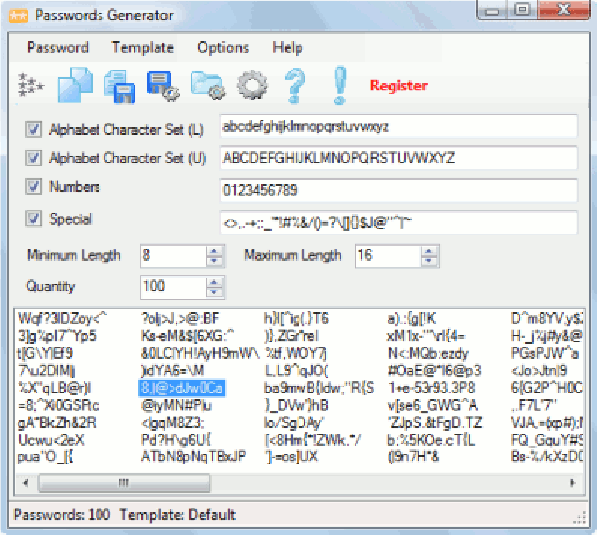Uncheck Alphabet Character Set (L) checkbox
This screenshot has height=535, width=597.
tap(34, 129)
